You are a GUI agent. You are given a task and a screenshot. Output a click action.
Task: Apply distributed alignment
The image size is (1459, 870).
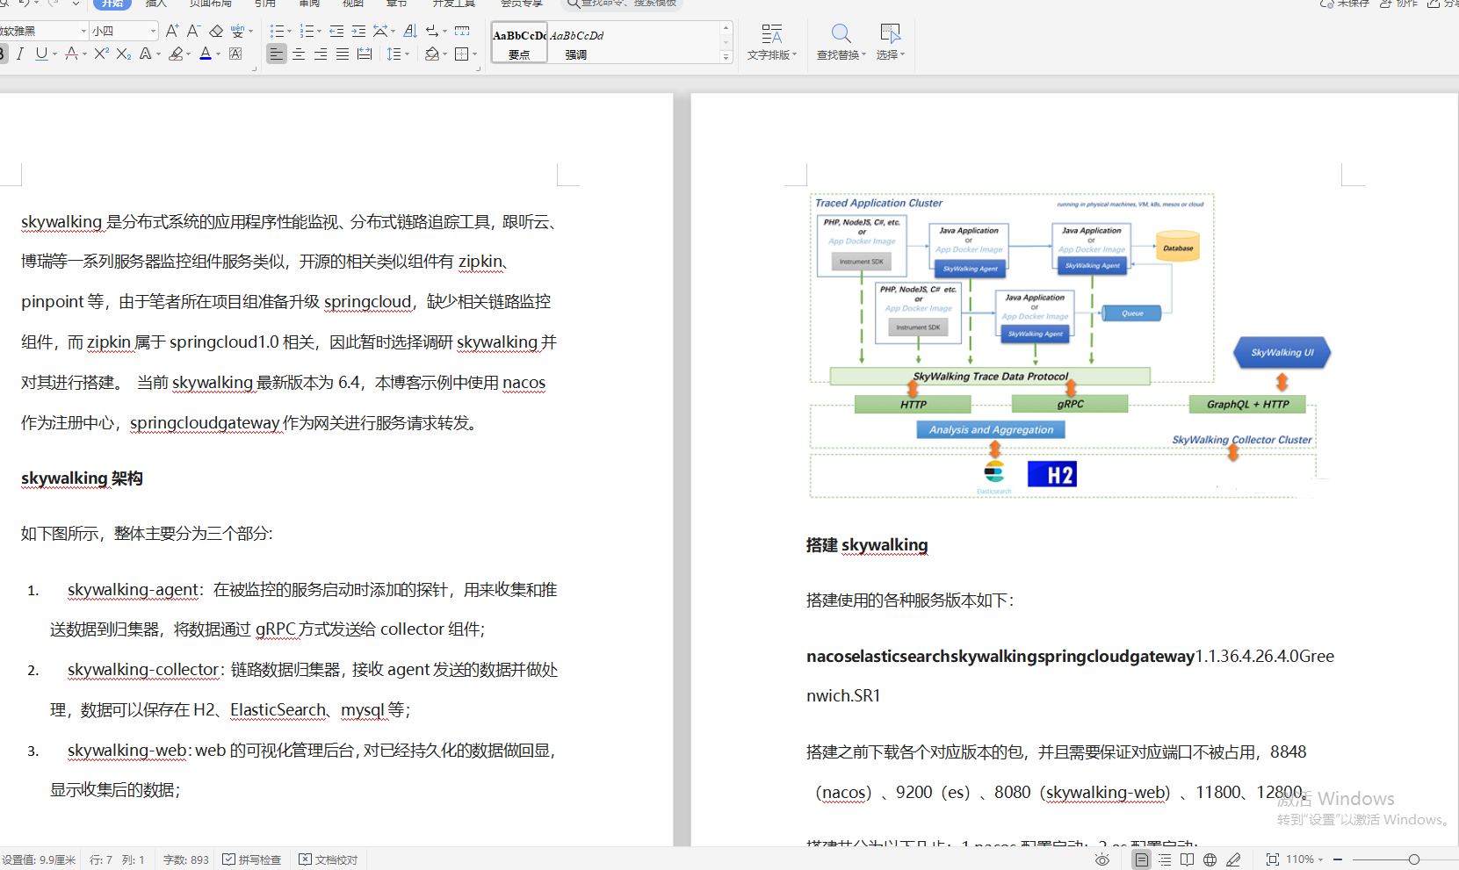point(365,54)
